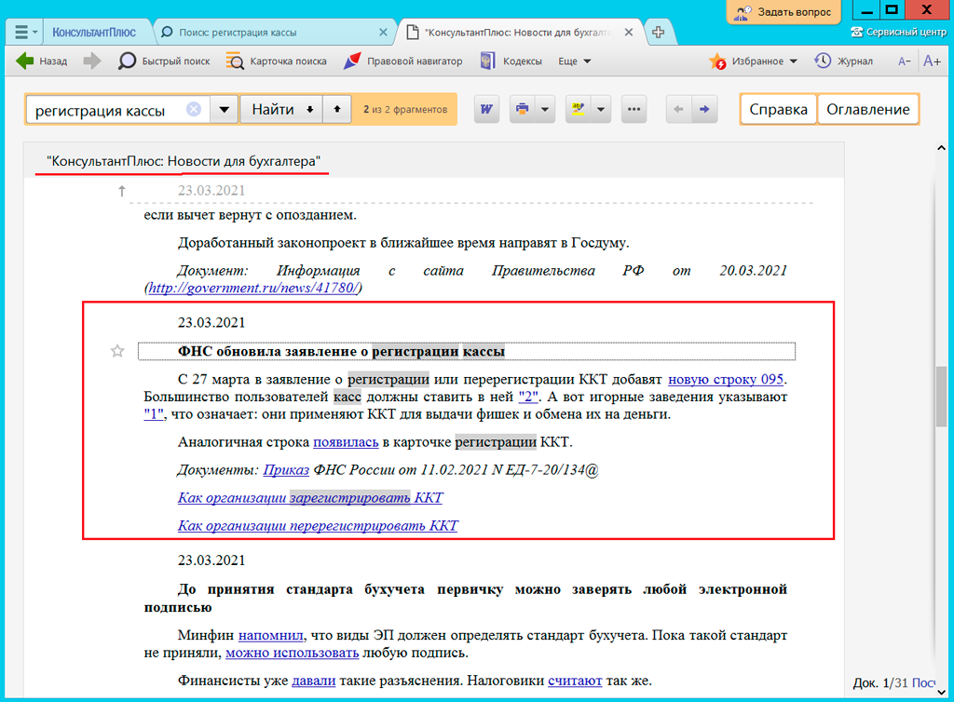The height and width of the screenshot is (702, 954).
Task: Open the Оглавление contents
Action: (867, 110)
